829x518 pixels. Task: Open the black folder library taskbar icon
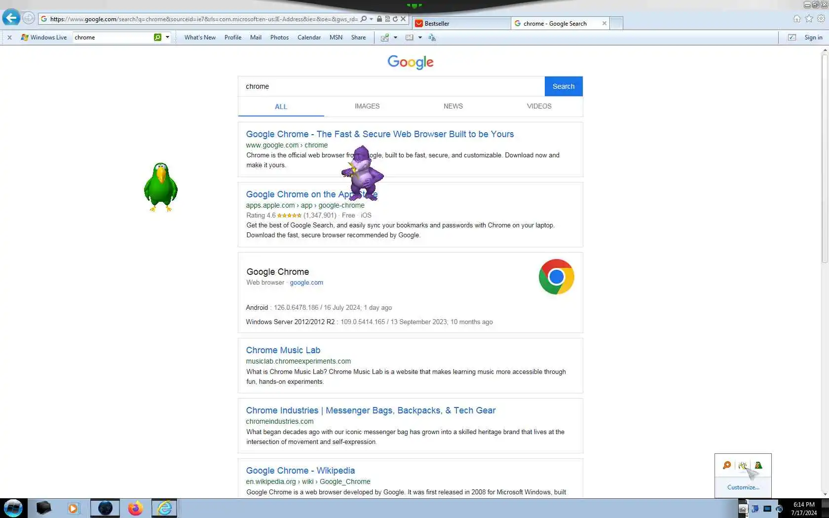[43, 508]
